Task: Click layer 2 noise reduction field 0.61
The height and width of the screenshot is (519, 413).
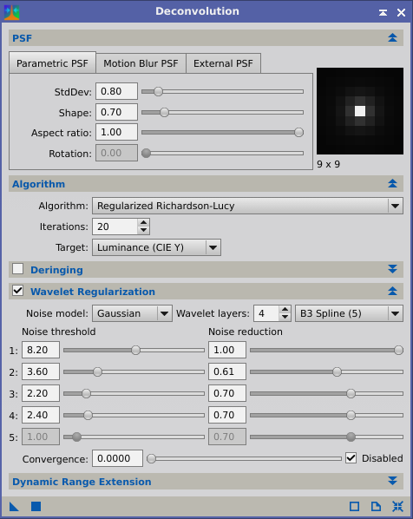Action: pyautogui.click(x=227, y=371)
